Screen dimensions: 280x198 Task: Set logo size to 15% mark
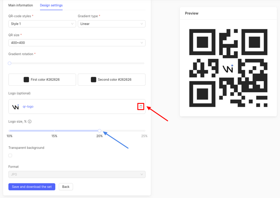pos(55,131)
